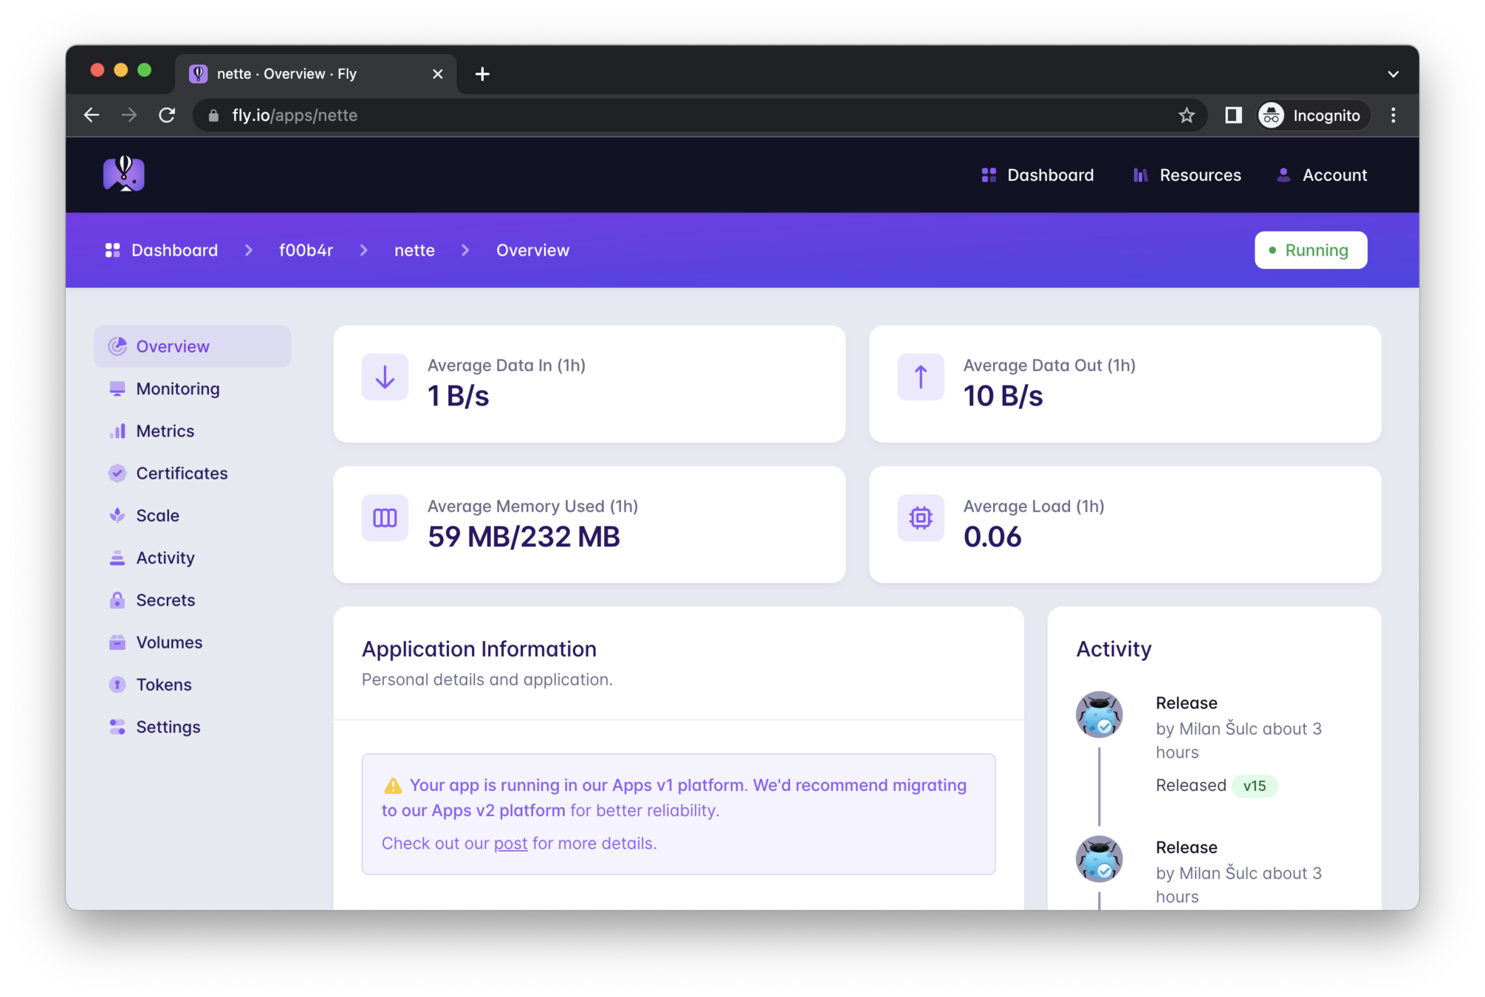Click the f00b4r breadcrumb link
Screen dimensions: 1485x997
[306, 250]
